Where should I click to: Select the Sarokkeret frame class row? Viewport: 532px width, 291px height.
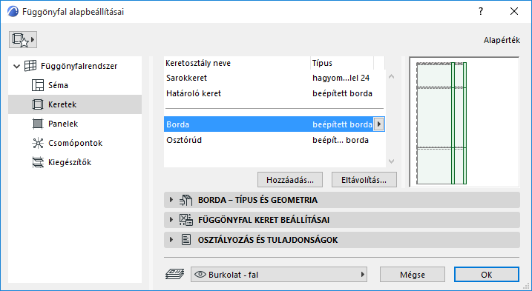(x=274, y=78)
